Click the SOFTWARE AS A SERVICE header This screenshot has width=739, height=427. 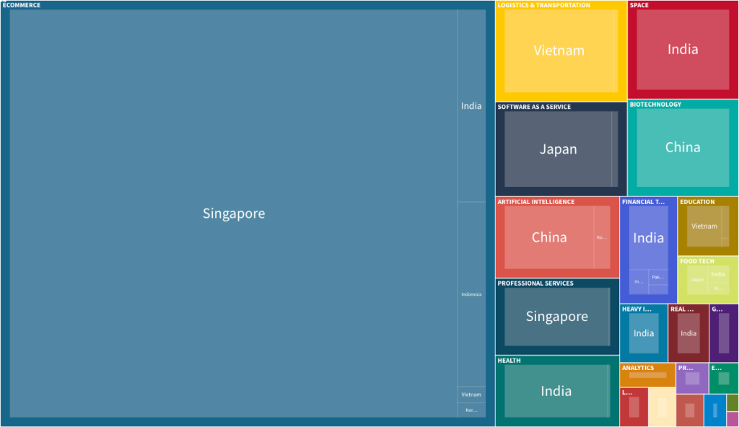click(x=534, y=107)
